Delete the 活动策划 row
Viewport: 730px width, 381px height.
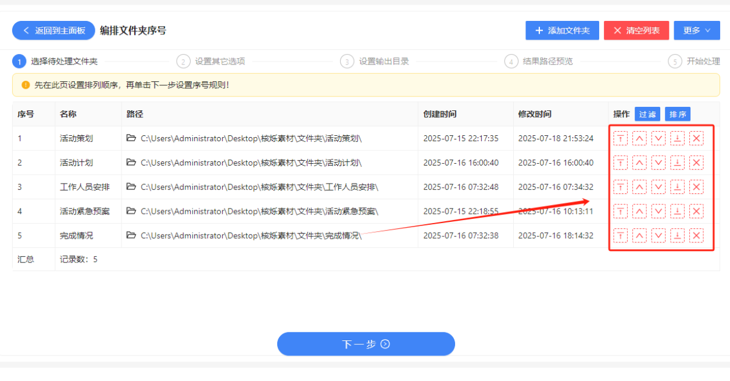[696, 138]
